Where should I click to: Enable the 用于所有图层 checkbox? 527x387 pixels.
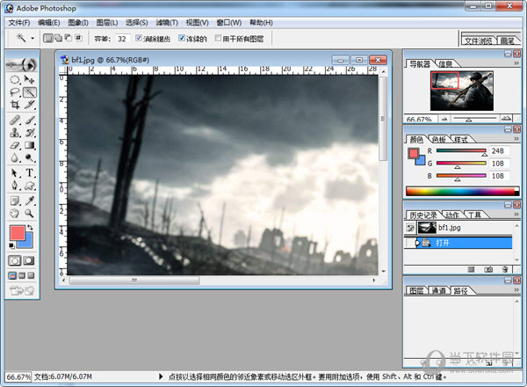[x=218, y=38]
